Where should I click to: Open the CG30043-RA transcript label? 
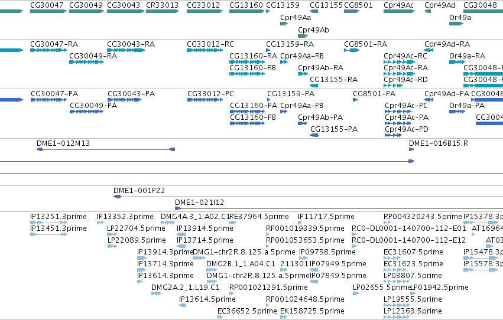coord(131,44)
